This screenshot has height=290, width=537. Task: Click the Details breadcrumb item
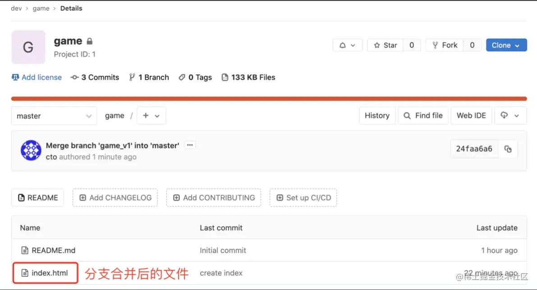click(x=71, y=8)
